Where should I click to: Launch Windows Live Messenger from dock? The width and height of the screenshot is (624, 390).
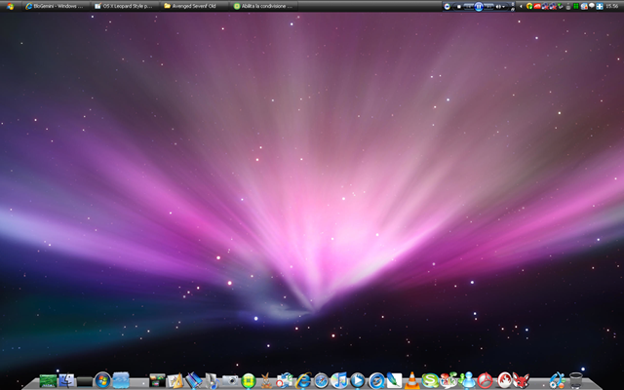pyautogui.click(x=466, y=380)
